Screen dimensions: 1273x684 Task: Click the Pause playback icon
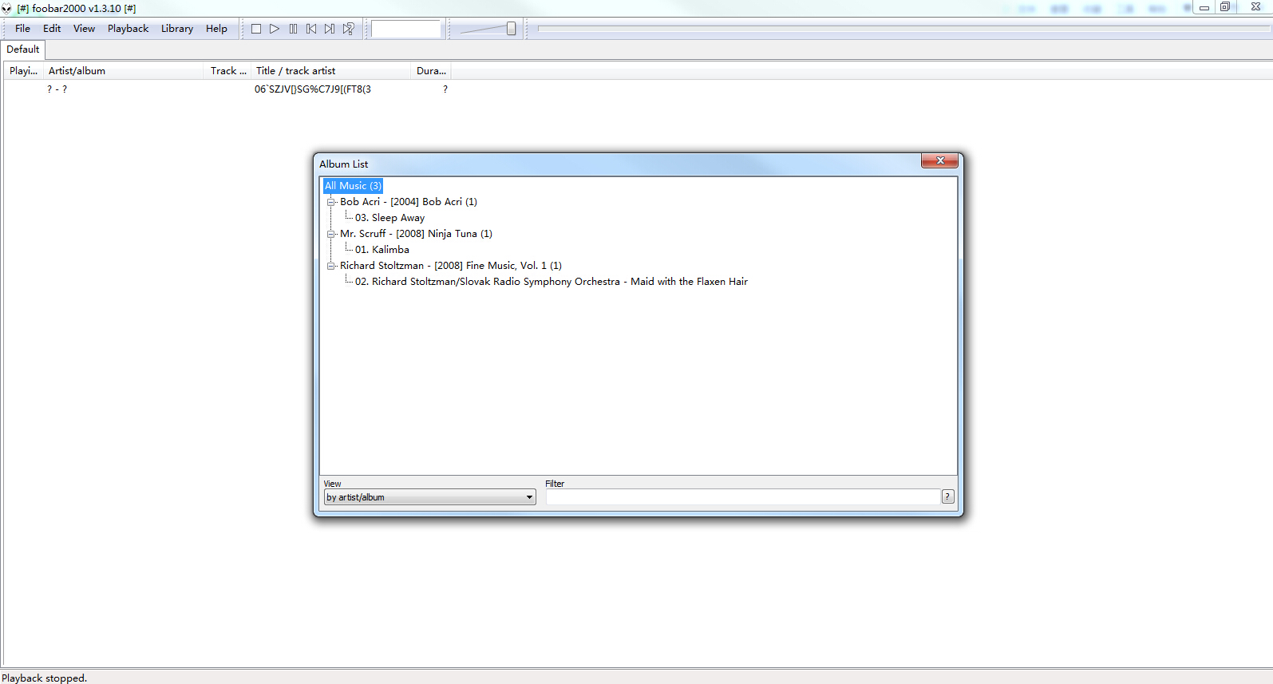[x=293, y=29]
